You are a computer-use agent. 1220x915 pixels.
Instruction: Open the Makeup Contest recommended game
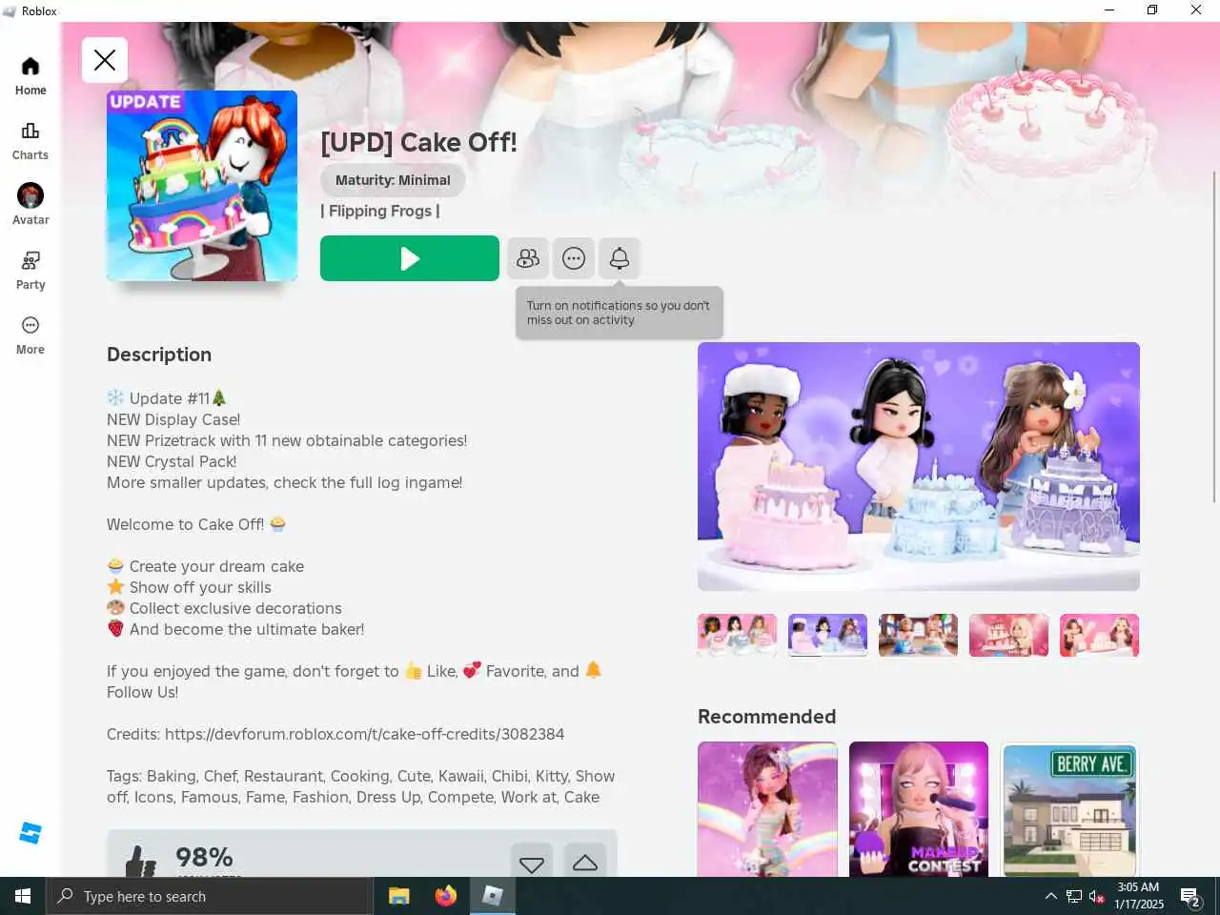[919, 809]
